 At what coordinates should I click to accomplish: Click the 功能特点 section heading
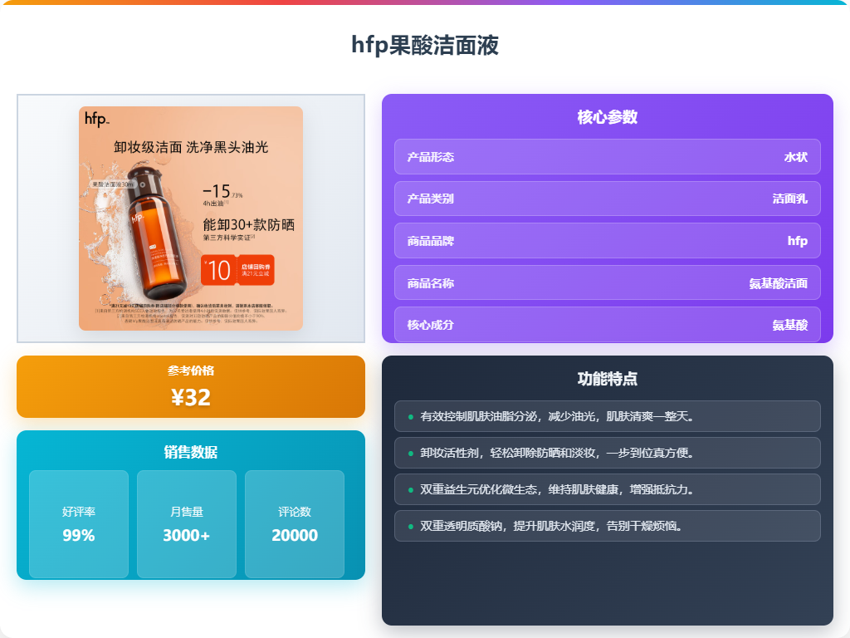(x=607, y=379)
